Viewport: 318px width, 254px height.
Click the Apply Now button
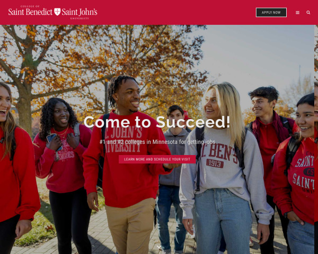tap(271, 12)
